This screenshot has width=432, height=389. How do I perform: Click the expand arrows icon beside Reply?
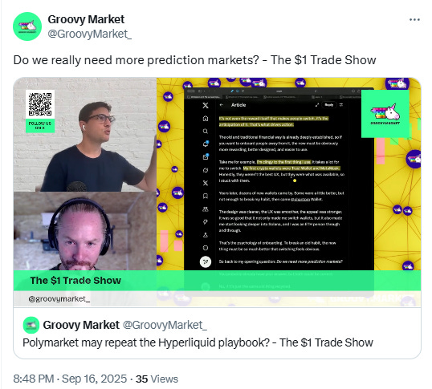317,105
